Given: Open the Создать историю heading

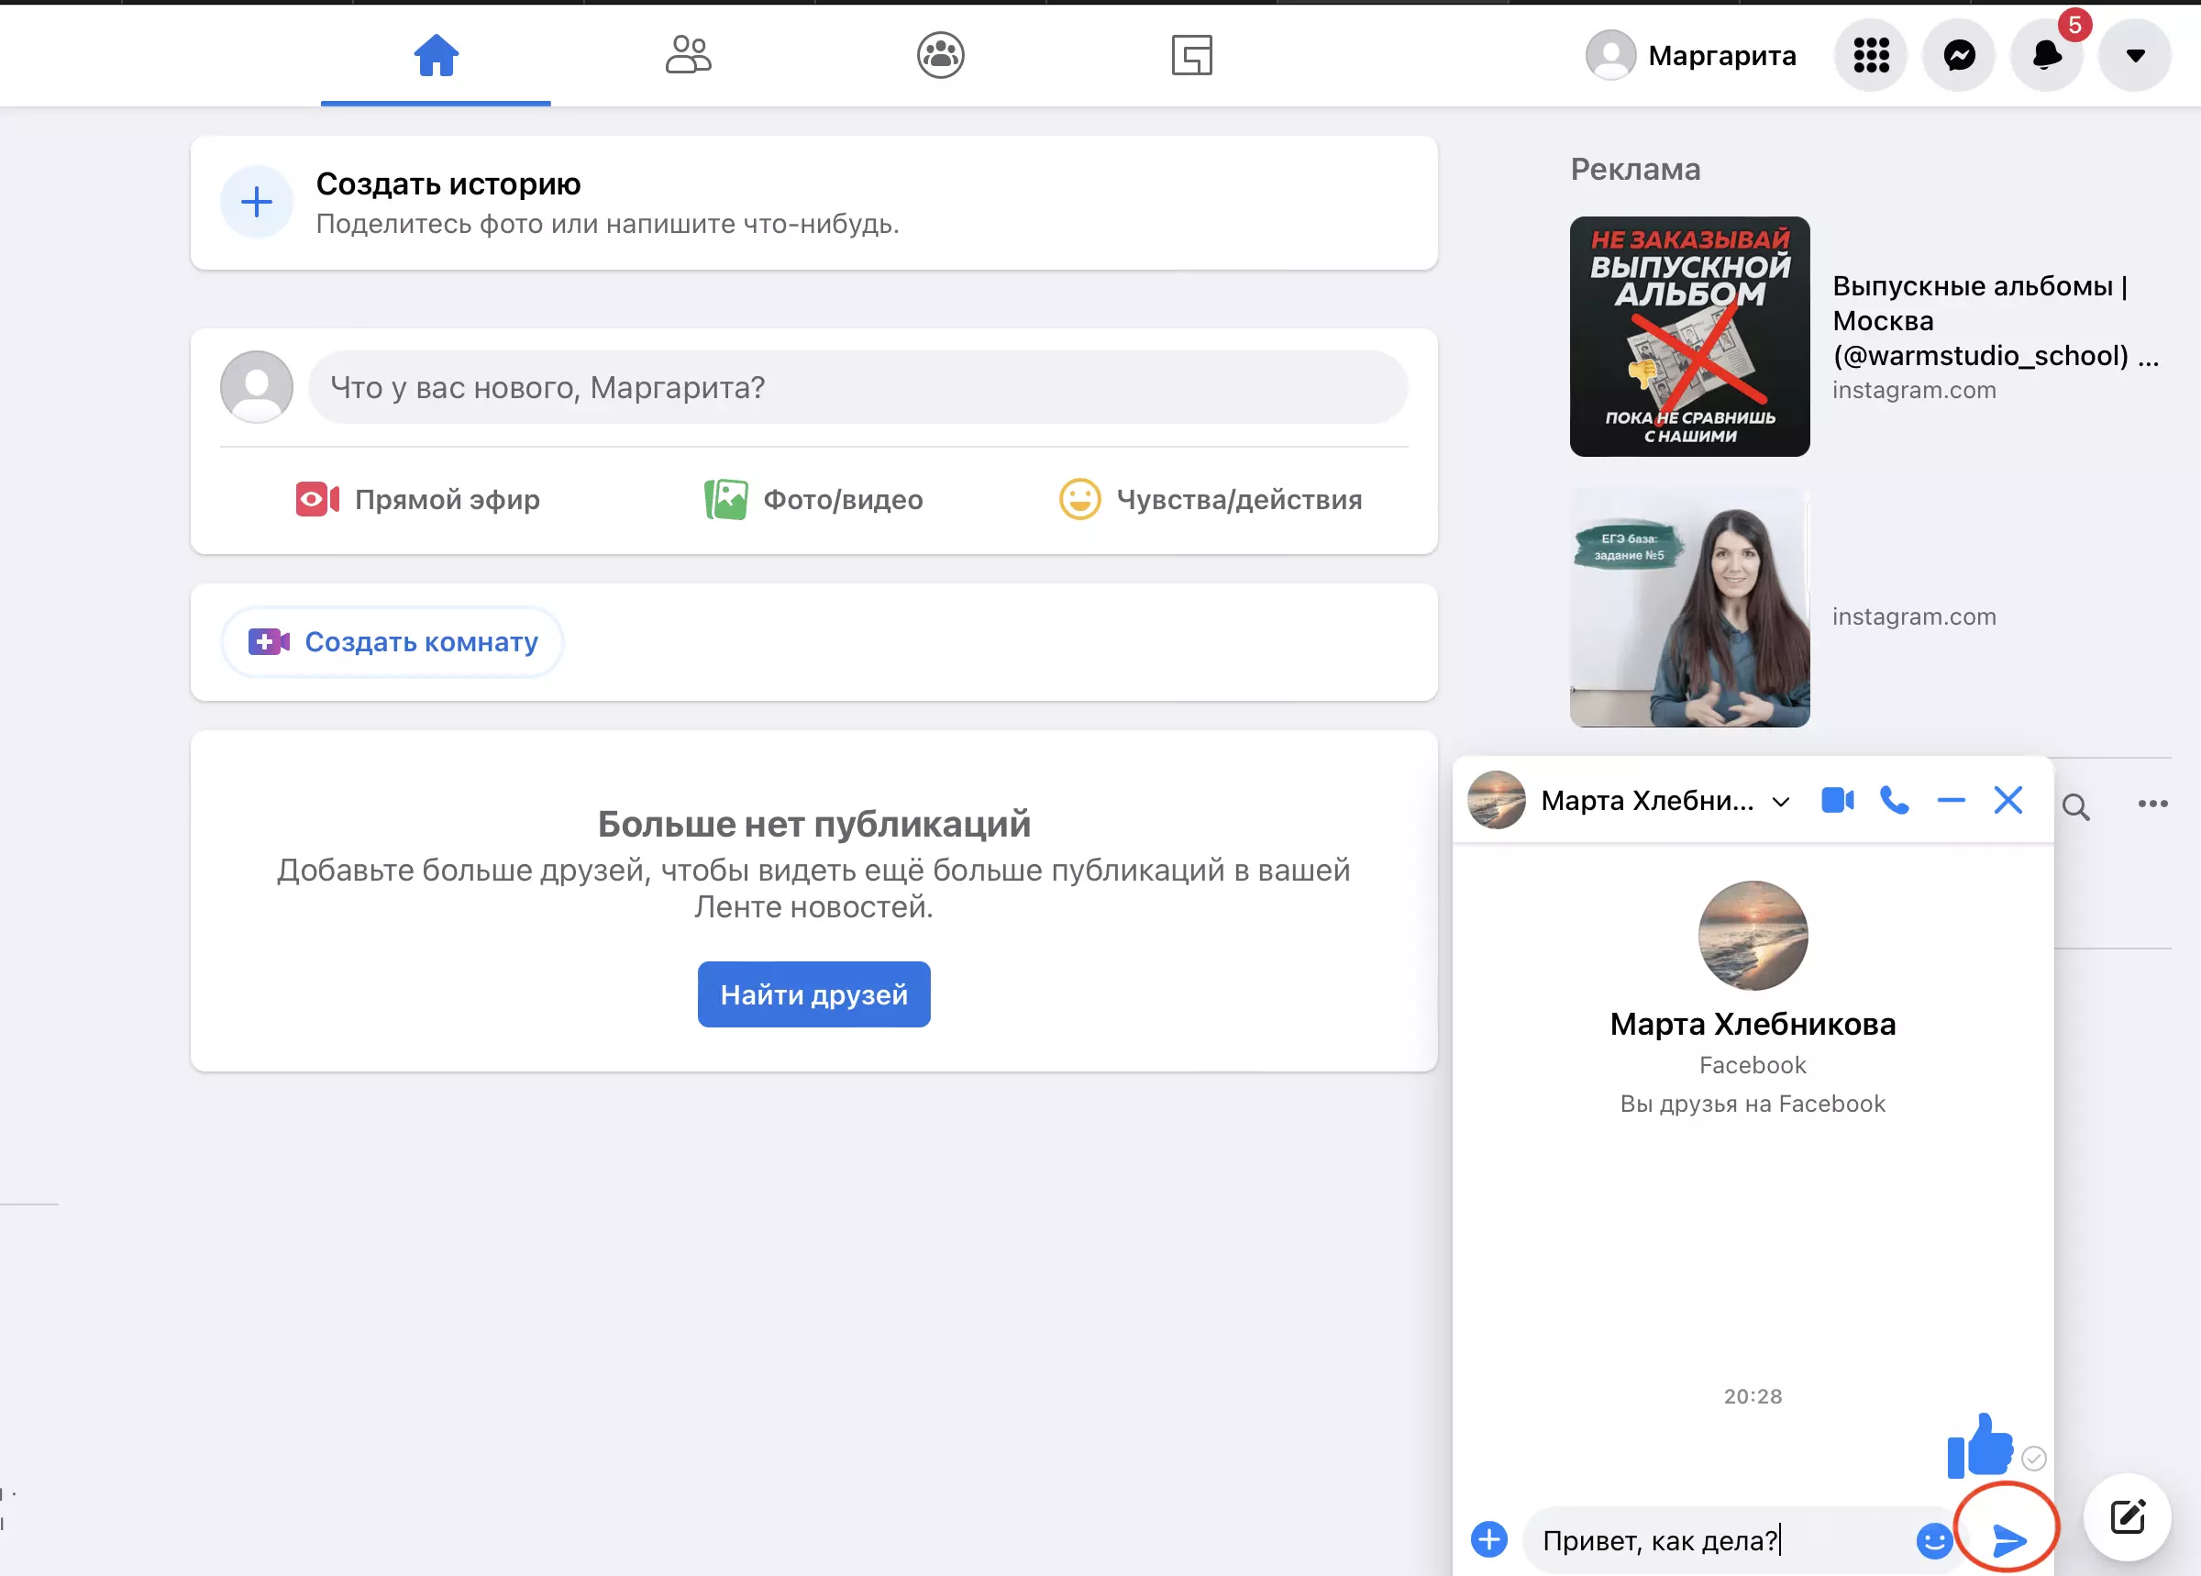Looking at the screenshot, I should (448, 183).
